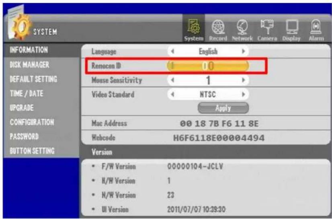This screenshot has height=219, width=332.
Task: Click the Mac Address label
Action: pyautogui.click(x=109, y=123)
